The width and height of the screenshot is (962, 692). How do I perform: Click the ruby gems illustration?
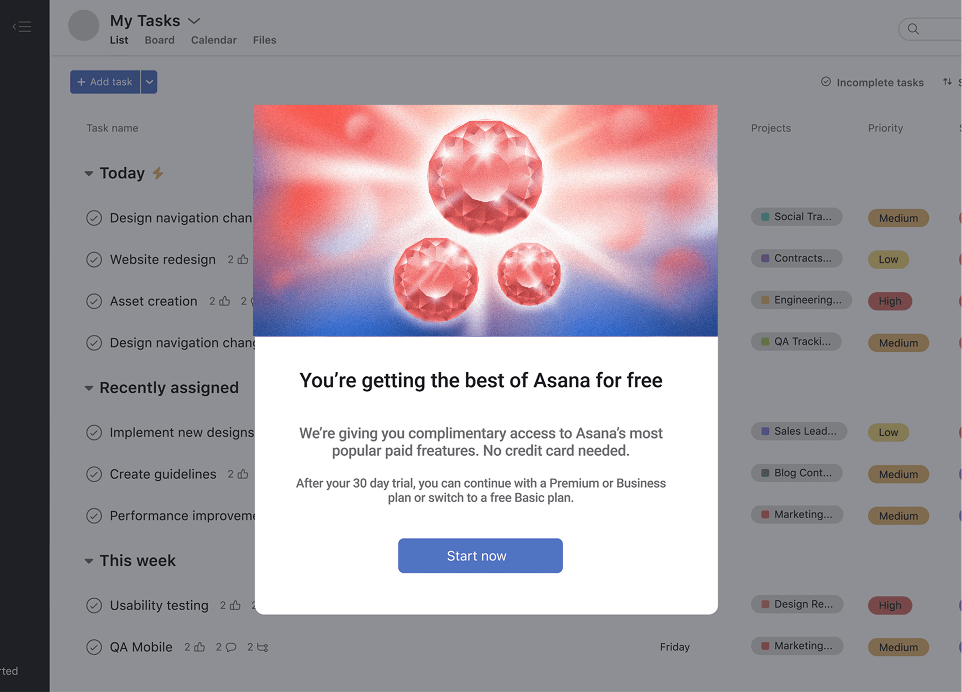[485, 221]
